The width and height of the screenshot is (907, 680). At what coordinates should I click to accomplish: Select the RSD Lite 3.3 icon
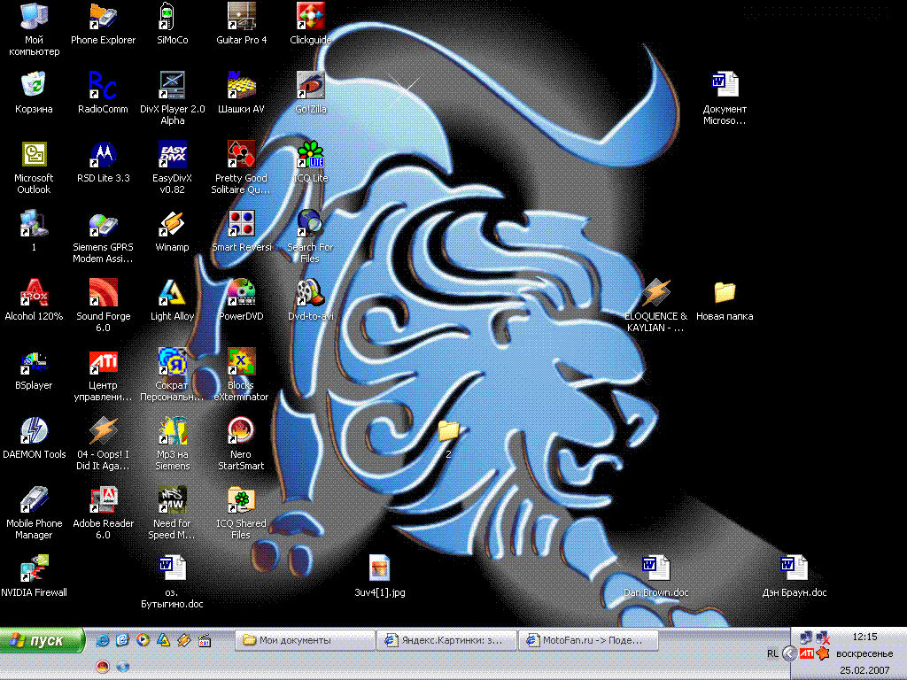click(x=103, y=154)
